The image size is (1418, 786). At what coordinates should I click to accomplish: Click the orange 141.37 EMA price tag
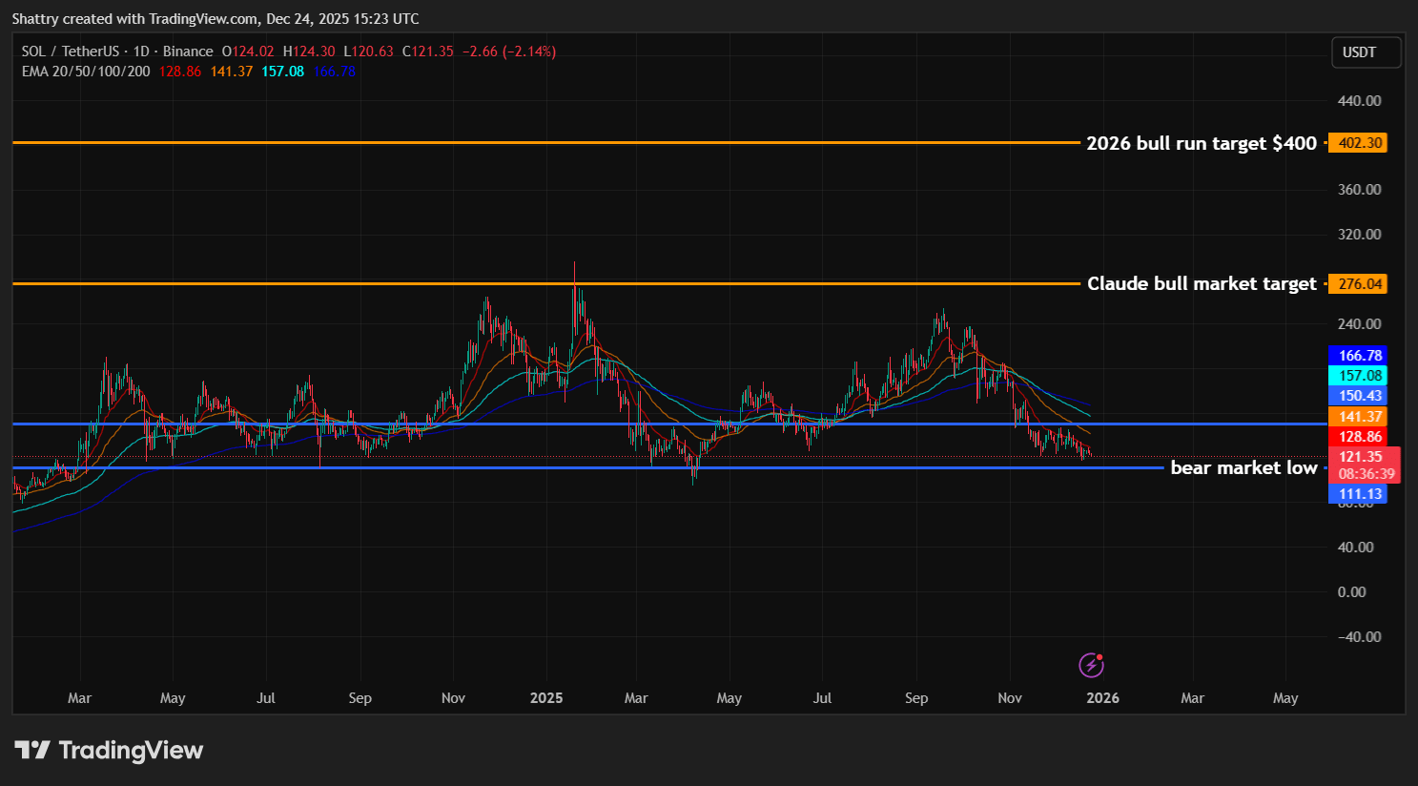(x=1359, y=417)
